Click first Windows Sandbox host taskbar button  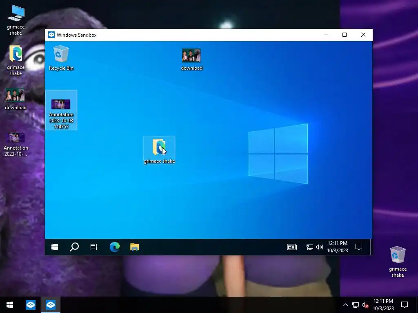[x=30, y=305]
